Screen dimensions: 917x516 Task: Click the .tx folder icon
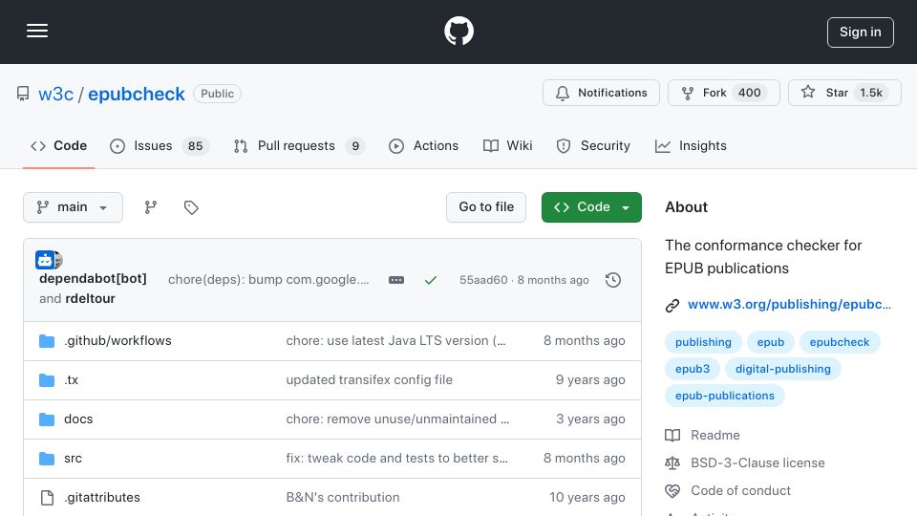[47, 379]
